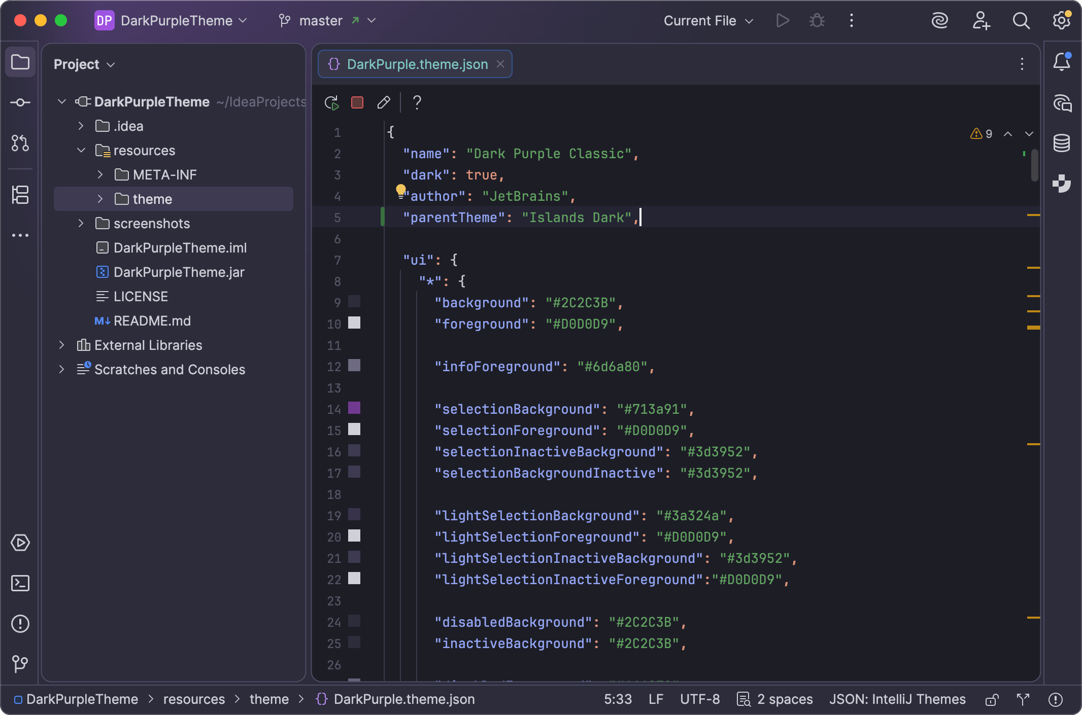Screen dimensions: 1082x715
Task: Open the notifications bell
Action: [1062, 61]
